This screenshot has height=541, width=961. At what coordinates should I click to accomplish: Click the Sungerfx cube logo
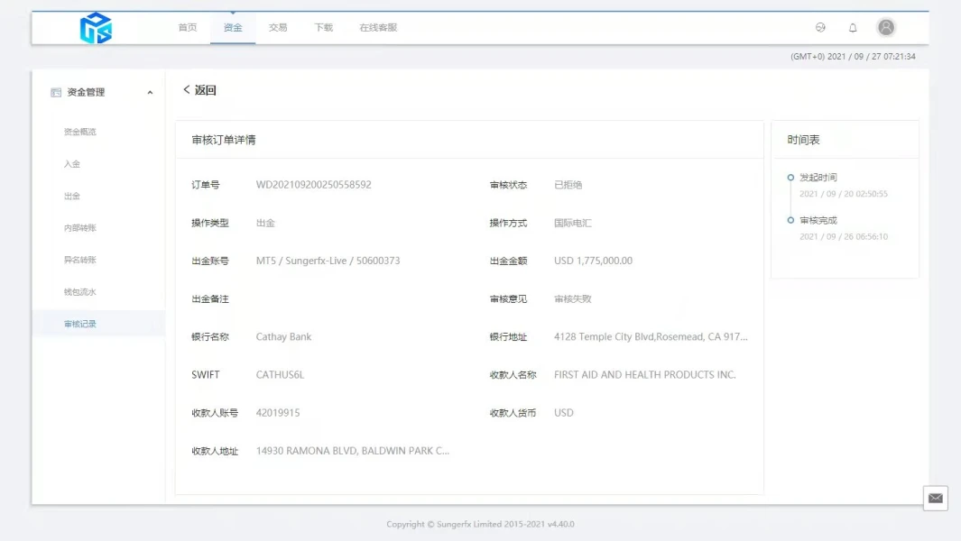coord(96,28)
